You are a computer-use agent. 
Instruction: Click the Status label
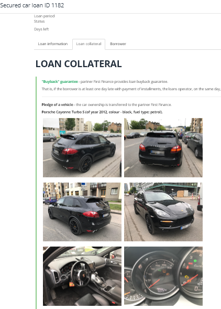coord(39,22)
